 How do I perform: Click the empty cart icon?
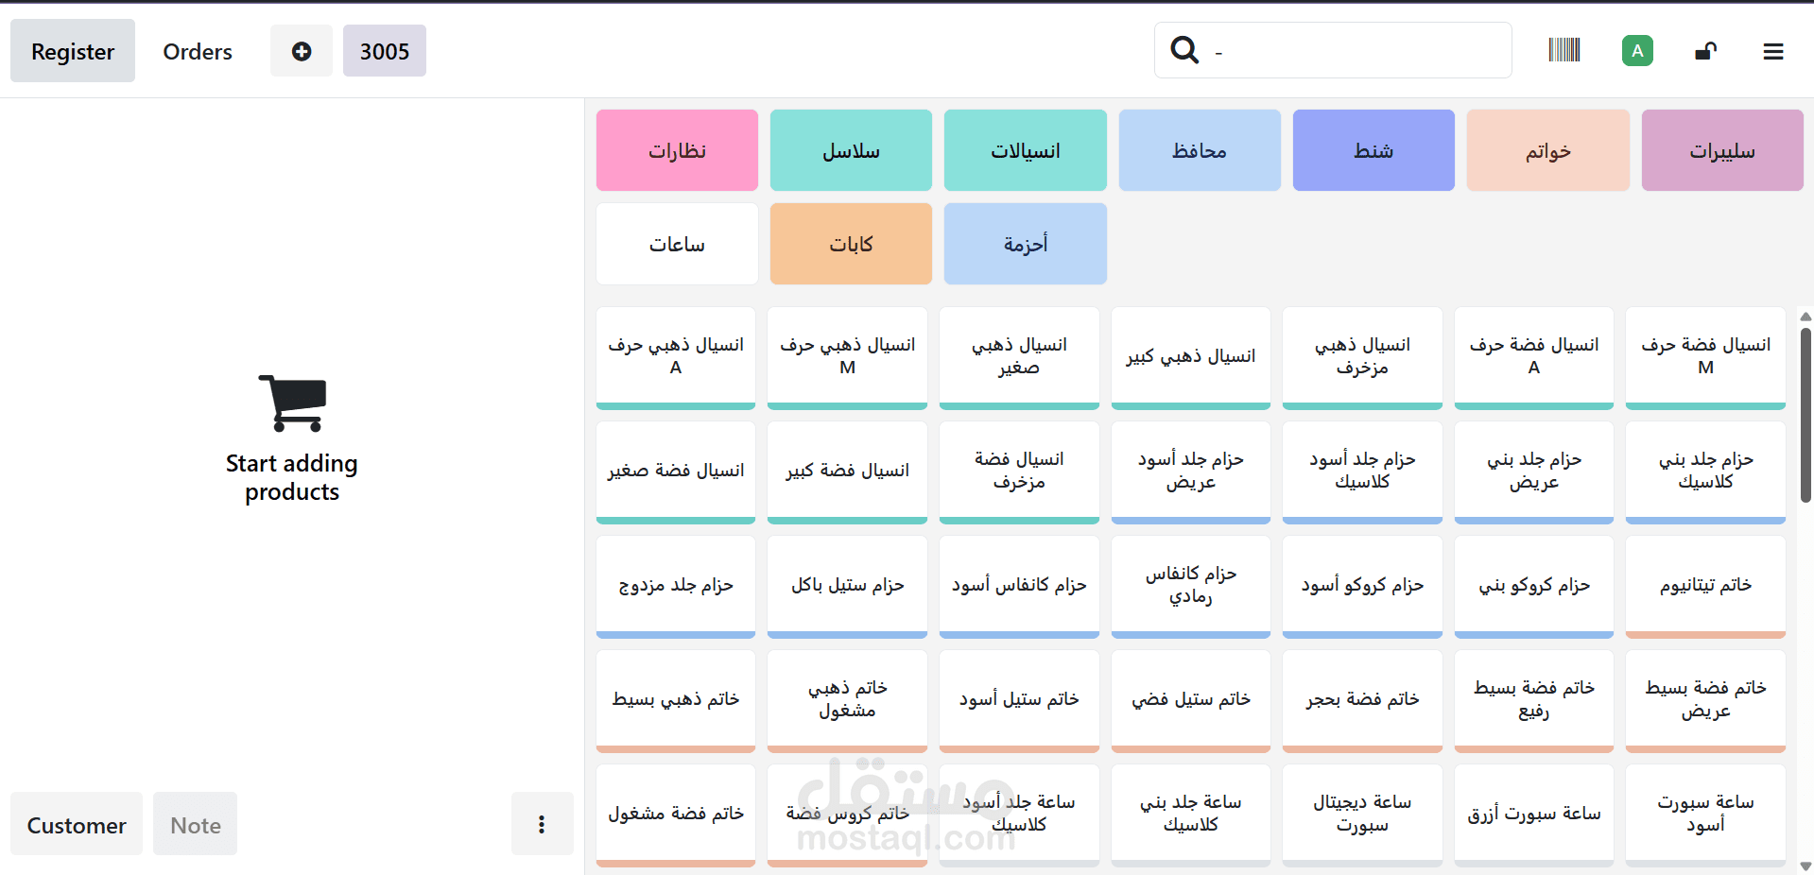pos(293,403)
